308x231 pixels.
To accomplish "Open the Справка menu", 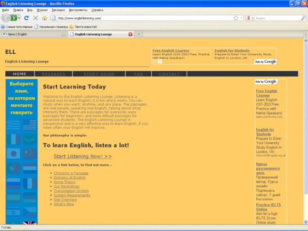I will tap(97, 10).
